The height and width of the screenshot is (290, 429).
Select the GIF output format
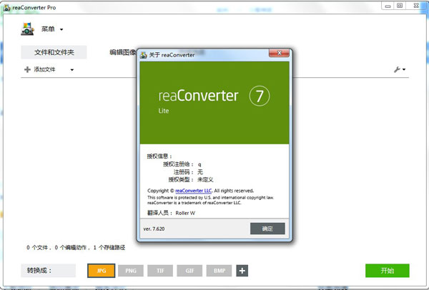(x=189, y=271)
